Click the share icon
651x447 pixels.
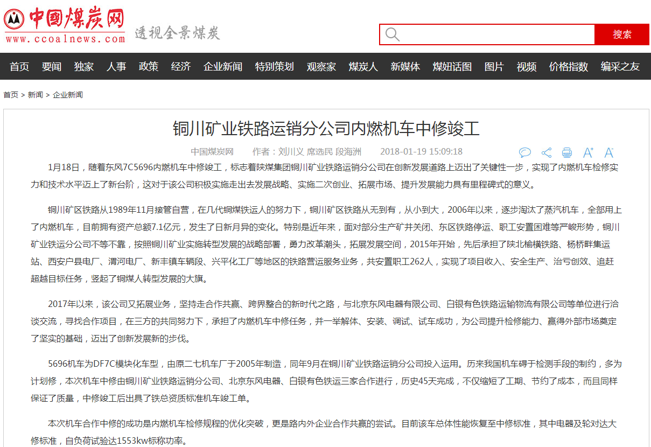[546, 152]
